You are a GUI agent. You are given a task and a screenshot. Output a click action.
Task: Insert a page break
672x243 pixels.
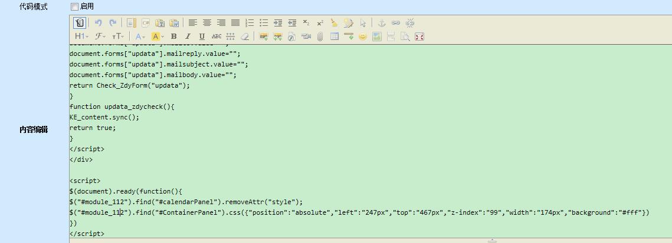click(x=391, y=36)
